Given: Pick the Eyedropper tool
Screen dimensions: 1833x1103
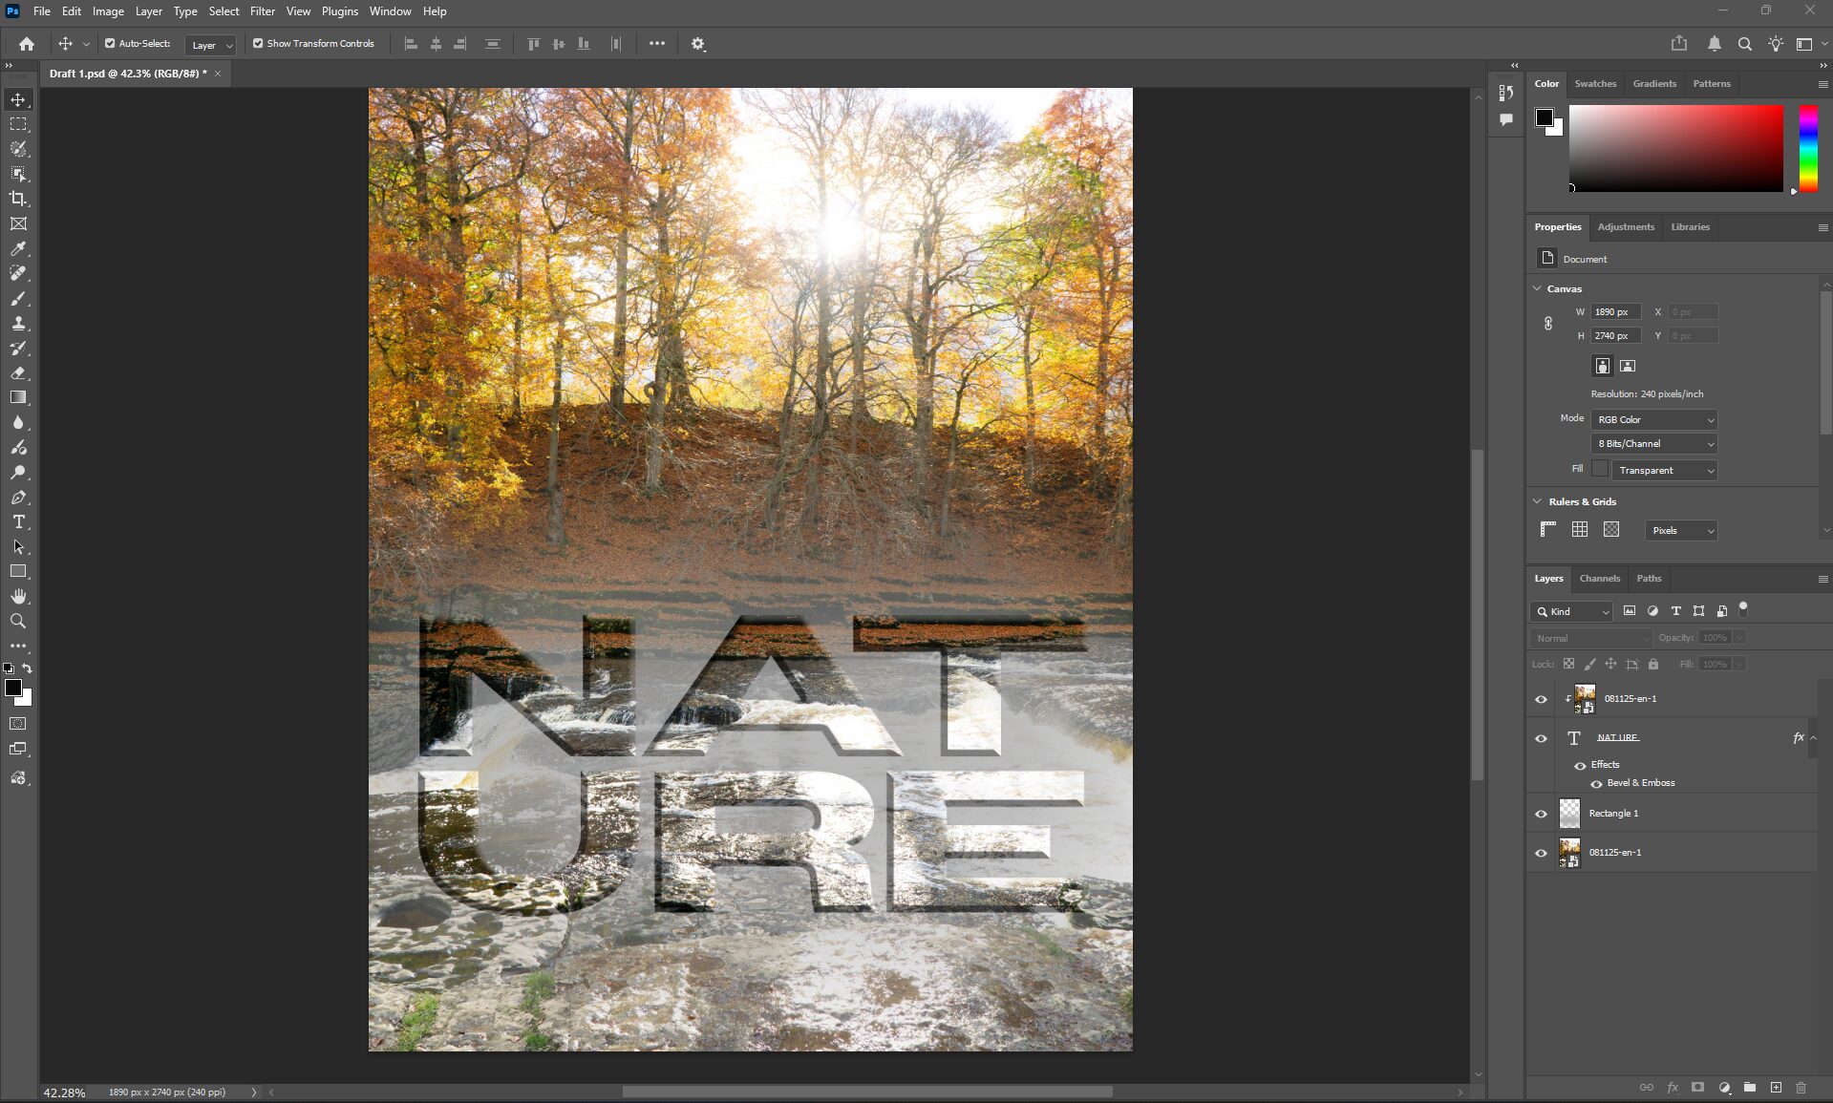Looking at the screenshot, I should click(18, 248).
